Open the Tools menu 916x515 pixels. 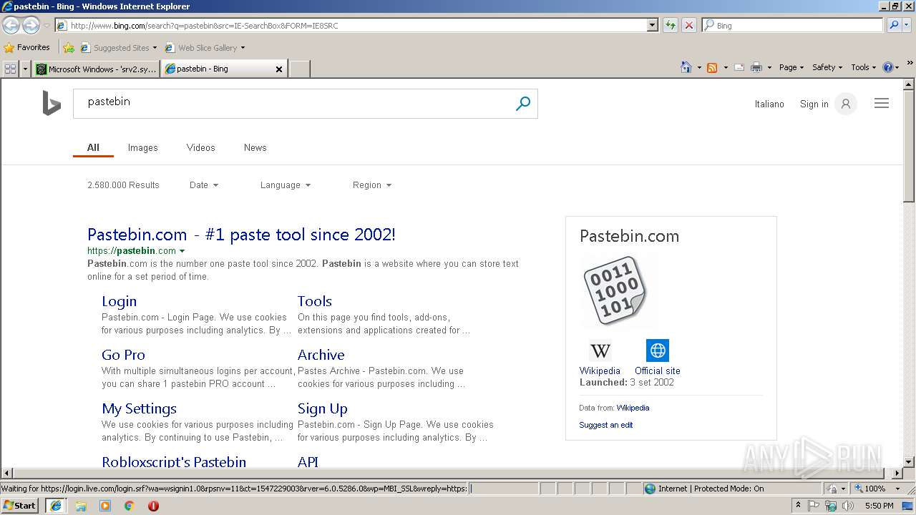(863, 67)
